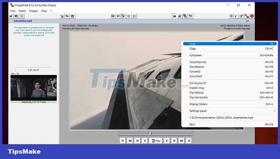Open recent file Interstellar.mp4 from menu
This screenshot has height=159, width=280.
point(230,118)
